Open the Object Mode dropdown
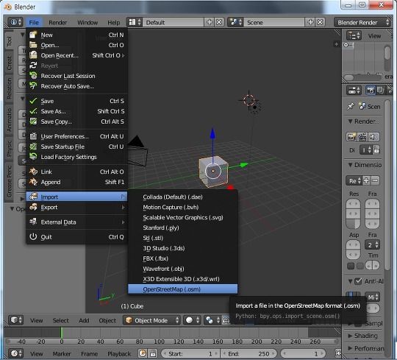Image resolution: width=397 pixels, height=360 pixels. click(152, 320)
